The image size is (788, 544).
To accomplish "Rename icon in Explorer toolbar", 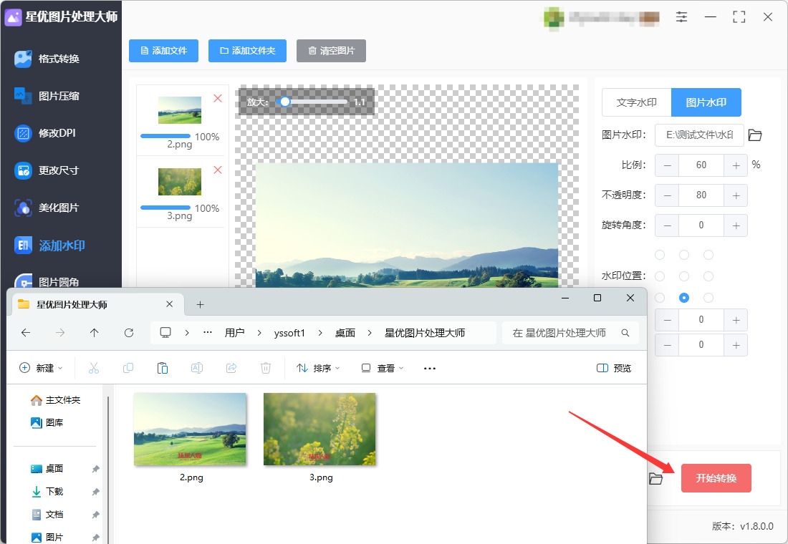I will tap(197, 368).
